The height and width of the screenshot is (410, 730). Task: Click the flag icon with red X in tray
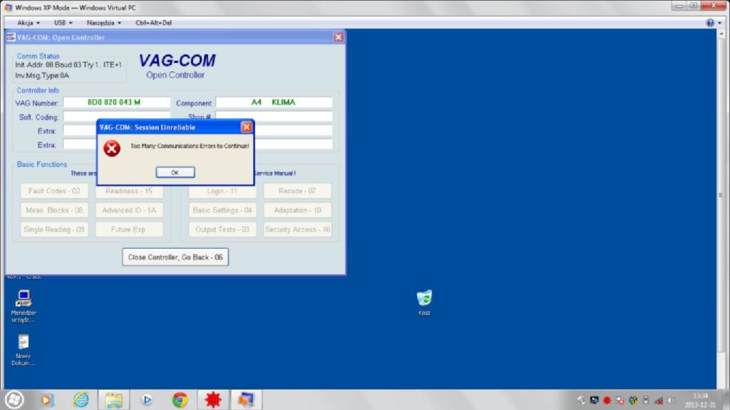(x=620, y=400)
